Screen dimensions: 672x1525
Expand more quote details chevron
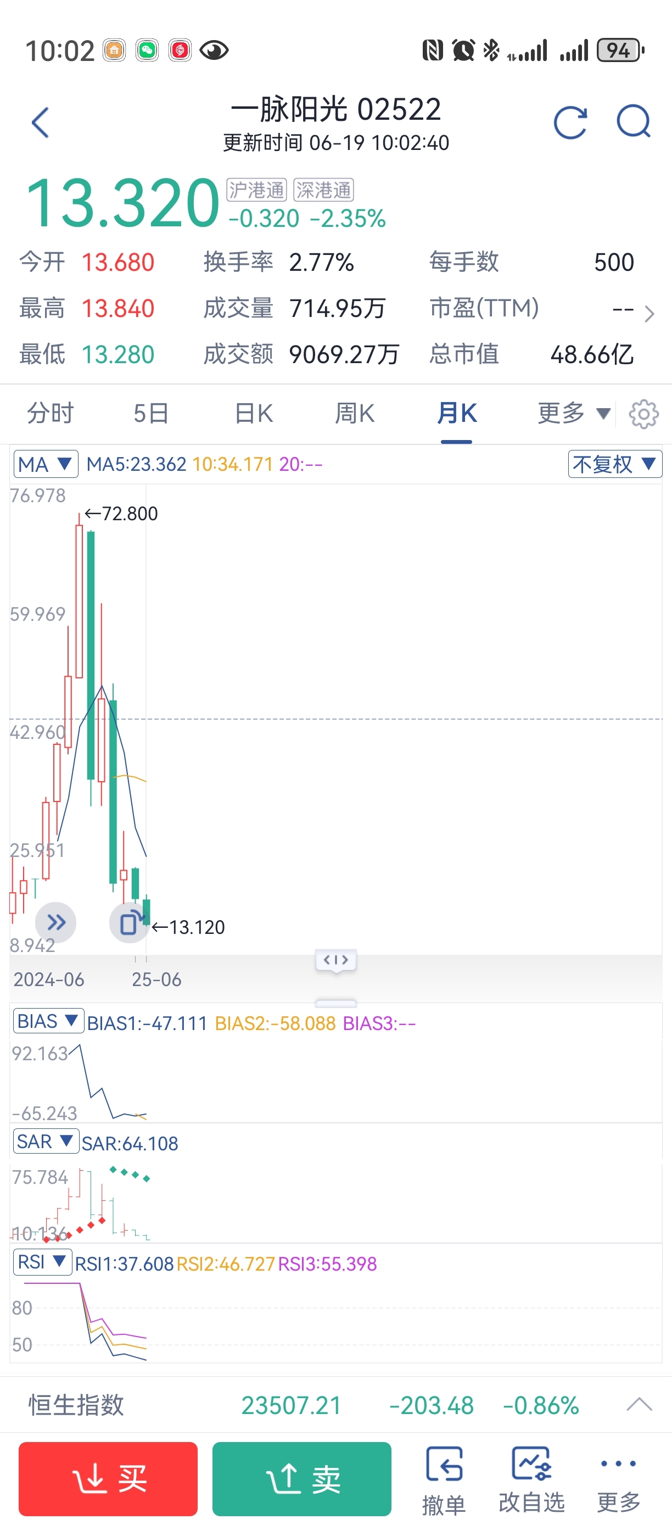click(649, 313)
